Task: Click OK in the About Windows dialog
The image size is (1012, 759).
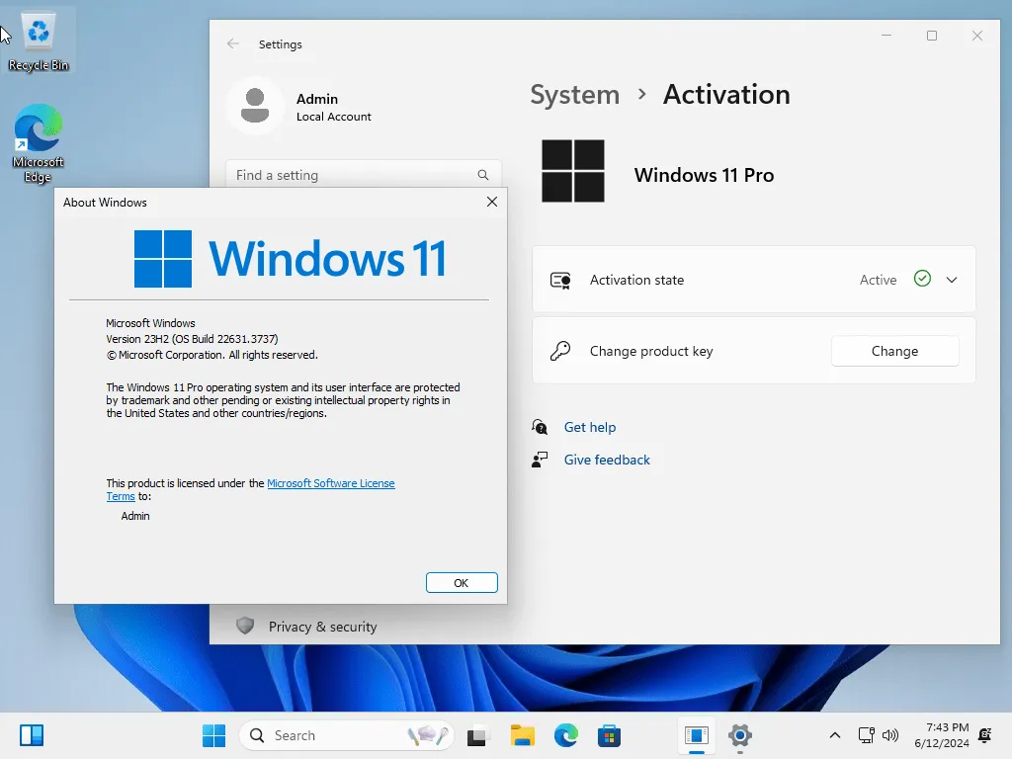Action: pyautogui.click(x=462, y=583)
